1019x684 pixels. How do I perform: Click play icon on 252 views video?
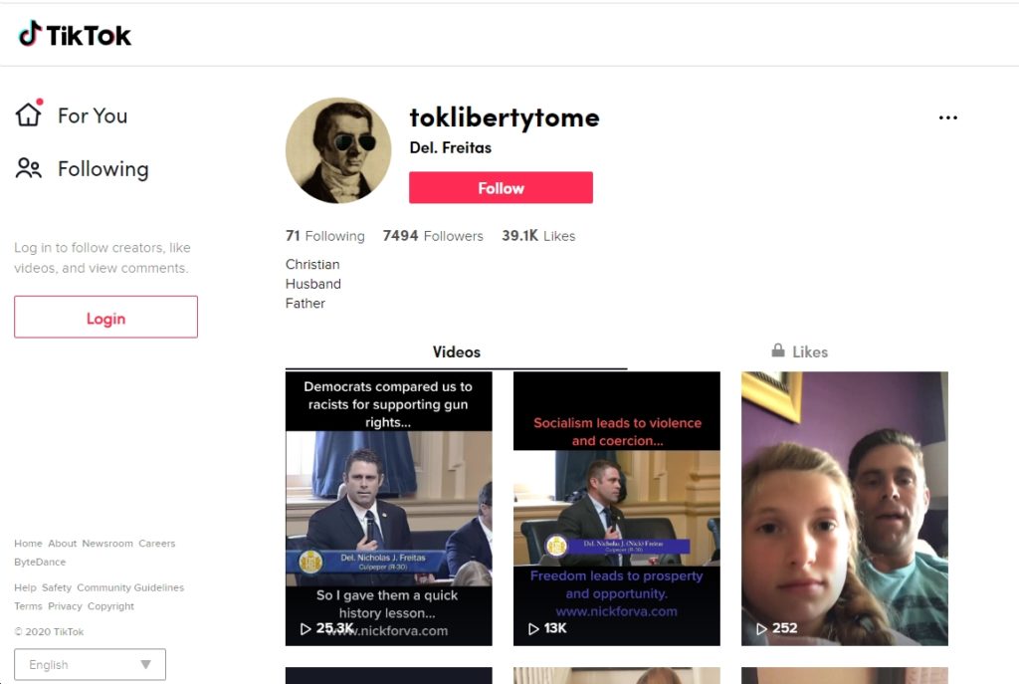pos(761,628)
